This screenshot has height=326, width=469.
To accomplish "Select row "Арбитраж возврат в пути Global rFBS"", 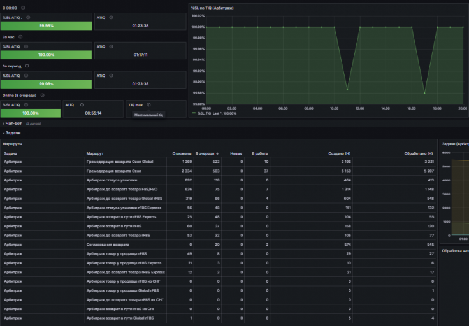I will pyautogui.click(x=219, y=318).
